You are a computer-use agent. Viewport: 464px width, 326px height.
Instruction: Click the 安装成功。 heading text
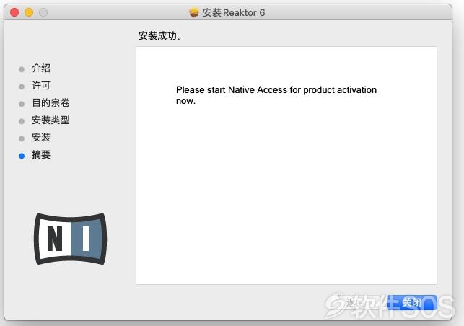point(160,36)
